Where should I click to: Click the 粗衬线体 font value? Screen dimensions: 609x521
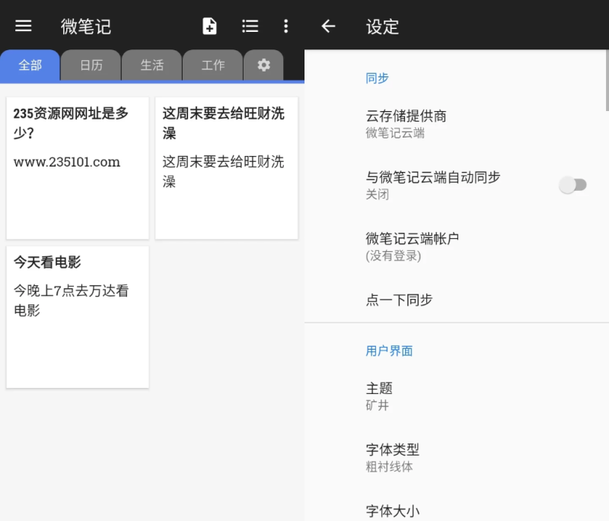click(x=389, y=467)
